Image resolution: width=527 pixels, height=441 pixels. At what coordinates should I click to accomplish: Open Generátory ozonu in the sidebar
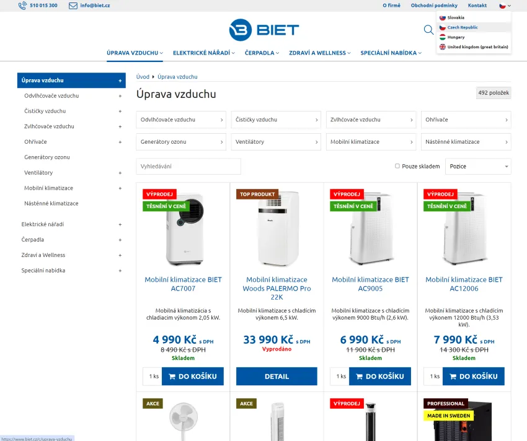tap(47, 157)
